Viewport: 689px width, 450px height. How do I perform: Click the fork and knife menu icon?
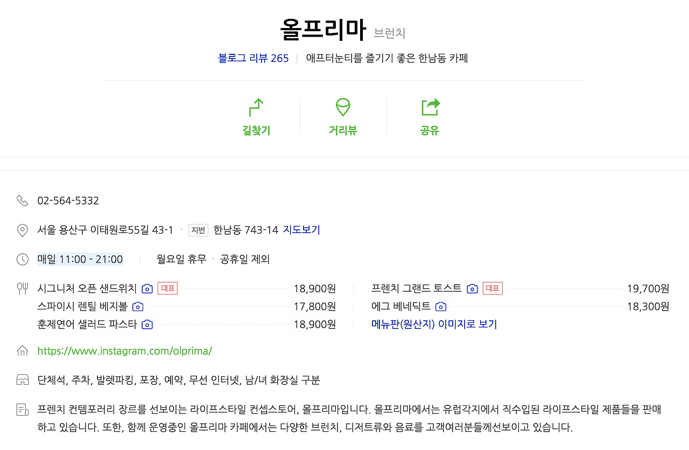[x=22, y=288]
